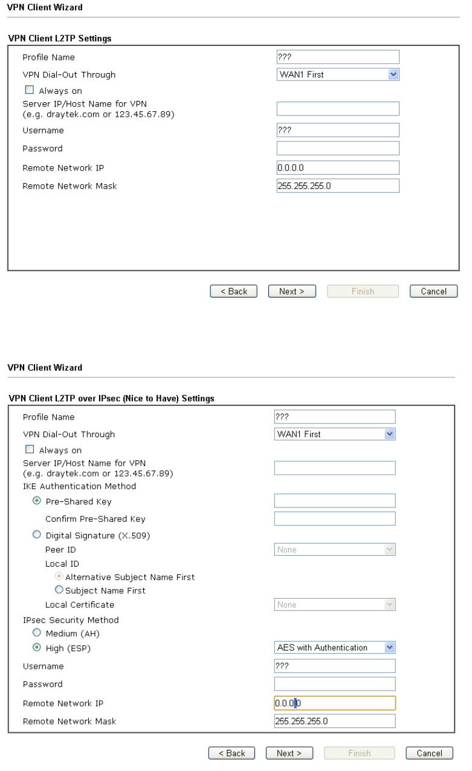Screen dimensions: 472x771
Task: Select Digital Signature (X.509) option
Action: click(x=37, y=535)
